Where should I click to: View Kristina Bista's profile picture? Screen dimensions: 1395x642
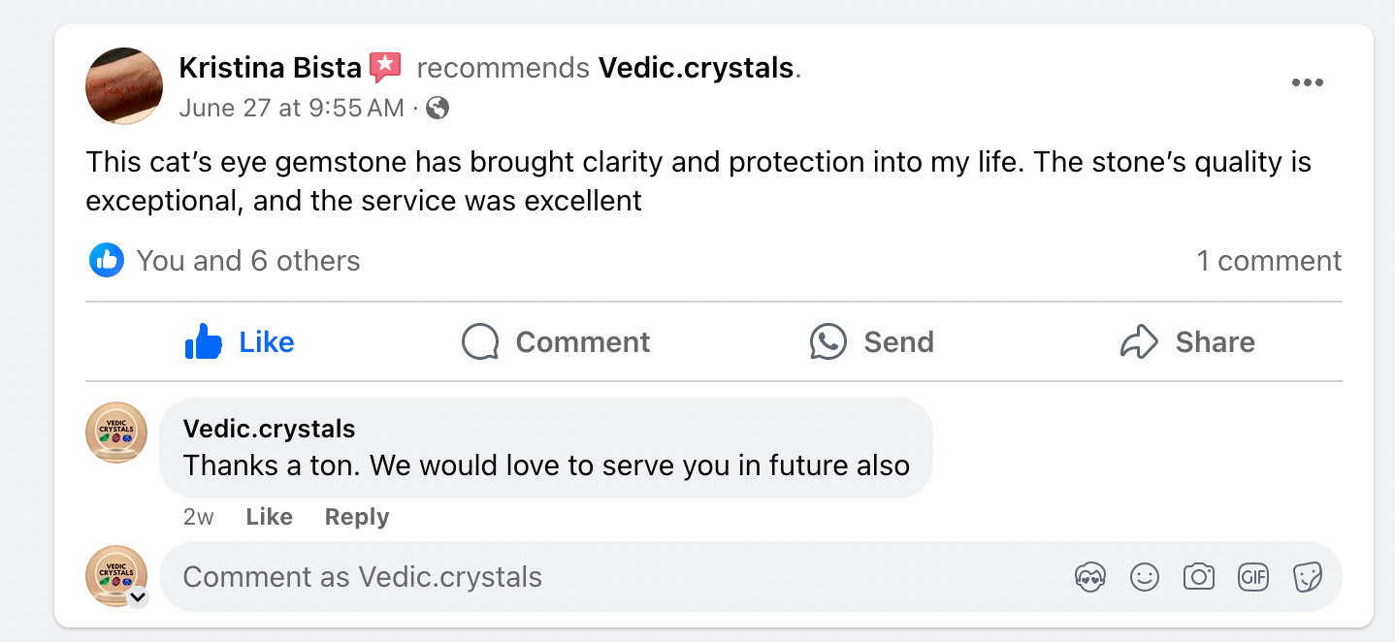pyautogui.click(x=124, y=85)
